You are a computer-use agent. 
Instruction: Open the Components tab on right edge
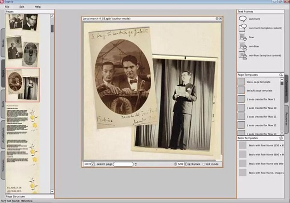pos(286,89)
